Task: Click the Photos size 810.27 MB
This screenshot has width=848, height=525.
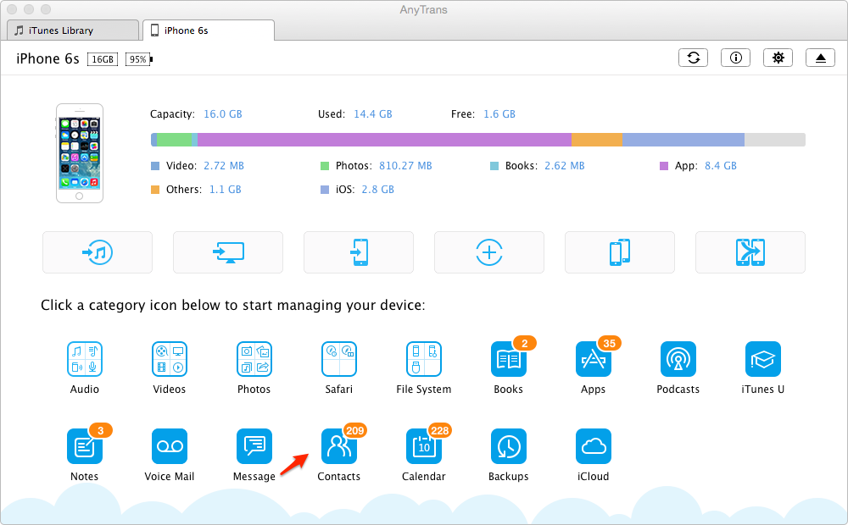Action: pos(405,166)
